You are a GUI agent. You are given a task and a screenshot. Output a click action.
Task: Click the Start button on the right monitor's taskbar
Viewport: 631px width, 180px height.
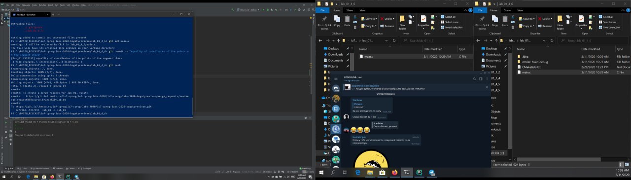pyautogui.click(x=321, y=173)
